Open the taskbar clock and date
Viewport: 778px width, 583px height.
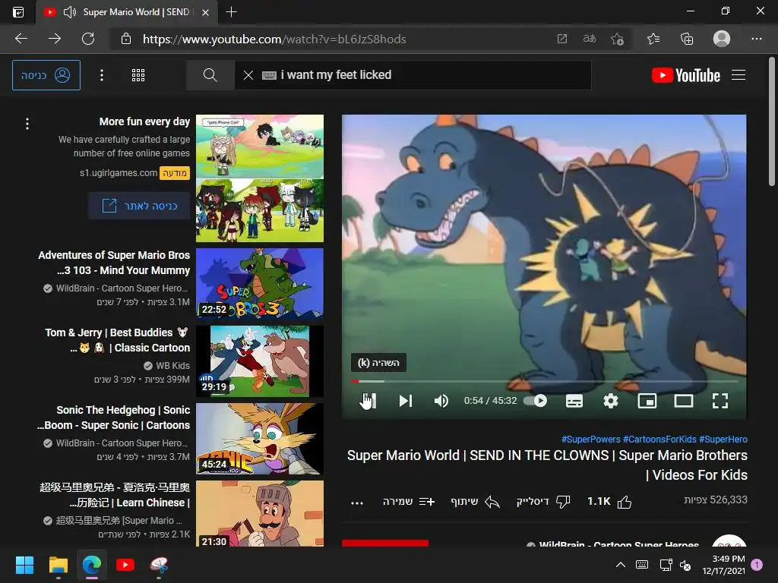tap(724, 565)
